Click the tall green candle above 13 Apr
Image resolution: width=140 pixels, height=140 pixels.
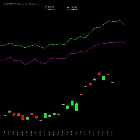[x=77, y=106]
